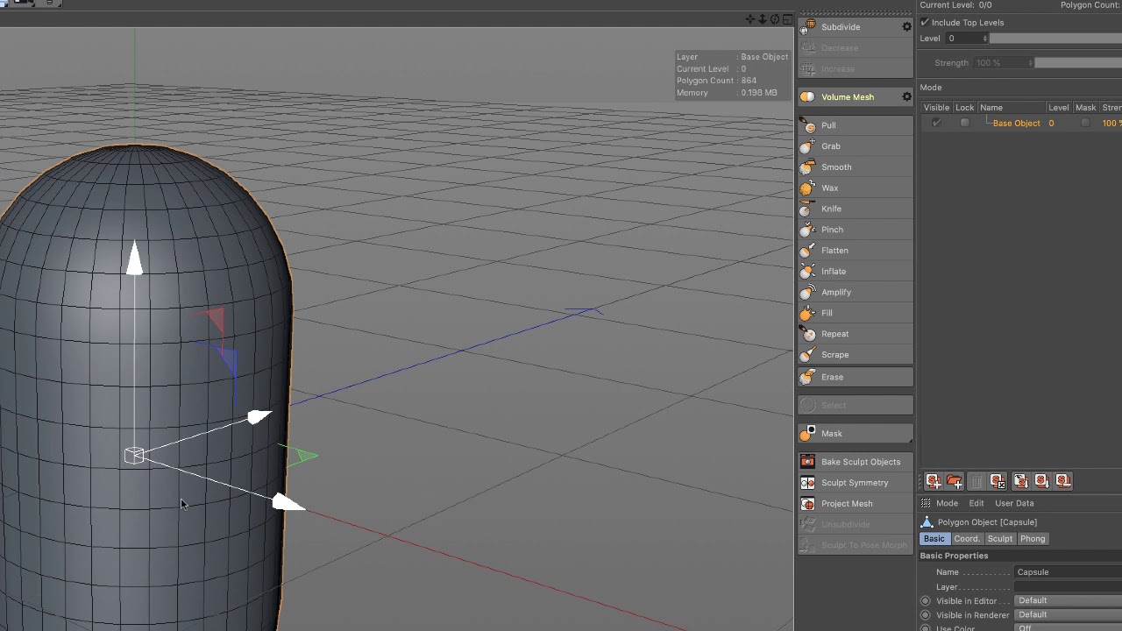This screenshot has height=631, width=1122.
Task: Click the Name input field Capsule
Action: pos(1068,572)
